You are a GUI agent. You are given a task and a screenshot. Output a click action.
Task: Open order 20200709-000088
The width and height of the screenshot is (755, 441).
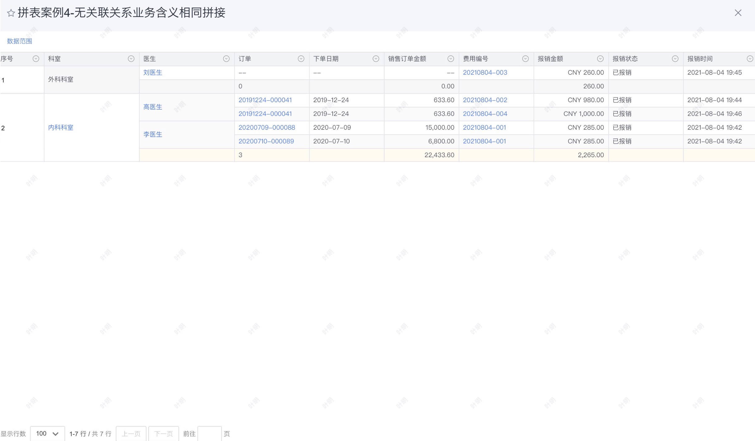(267, 127)
